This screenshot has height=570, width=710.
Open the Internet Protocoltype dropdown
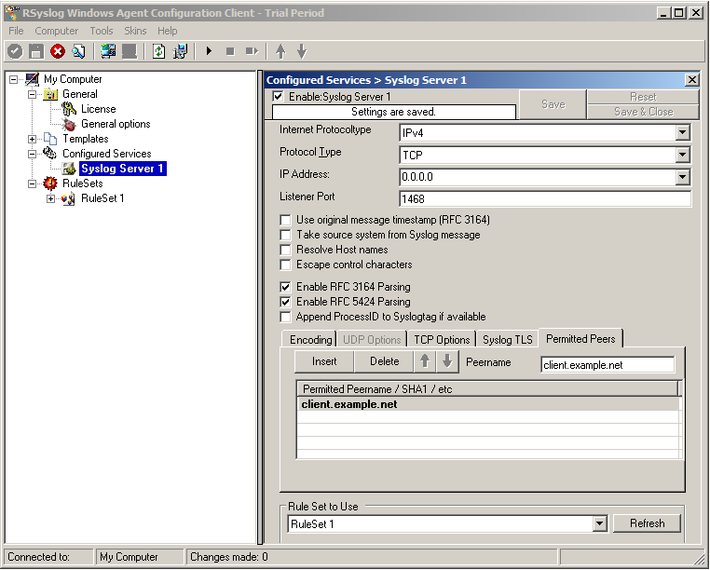682,133
